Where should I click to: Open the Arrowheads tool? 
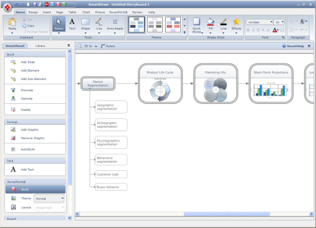pos(115,24)
